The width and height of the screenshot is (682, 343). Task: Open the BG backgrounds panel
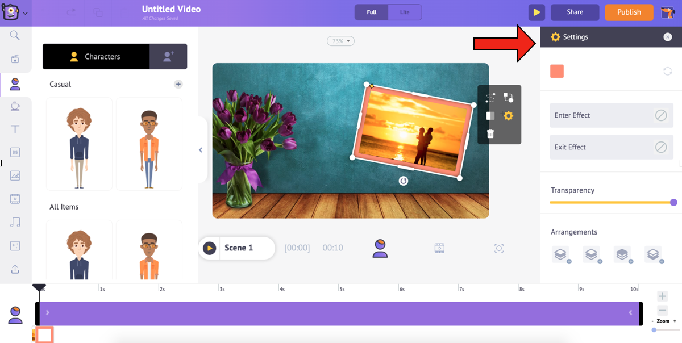pyautogui.click(x=15, y=152)
